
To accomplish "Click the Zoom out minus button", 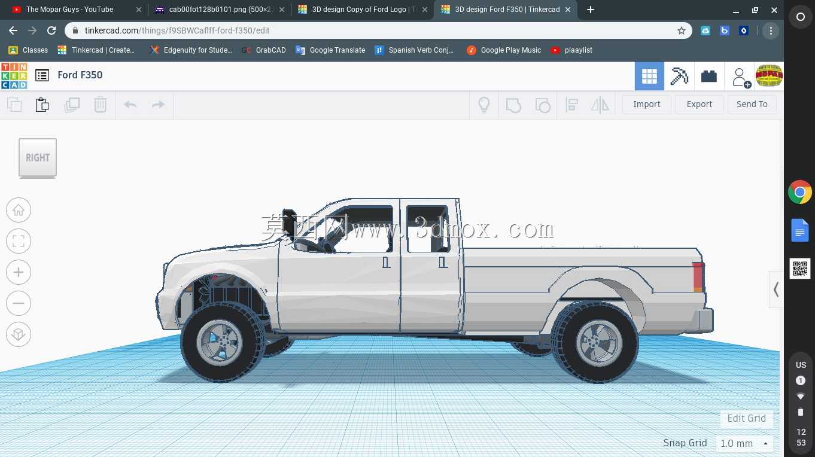I will [x=19, y=303].
